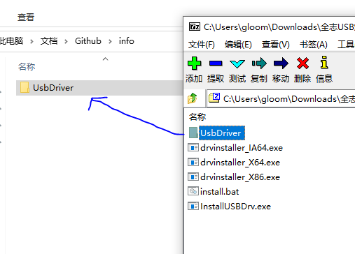The height and width of the screenshot is (254, 355).
Task: Click the 7-Zip address path field
Action: coord(281,98)
